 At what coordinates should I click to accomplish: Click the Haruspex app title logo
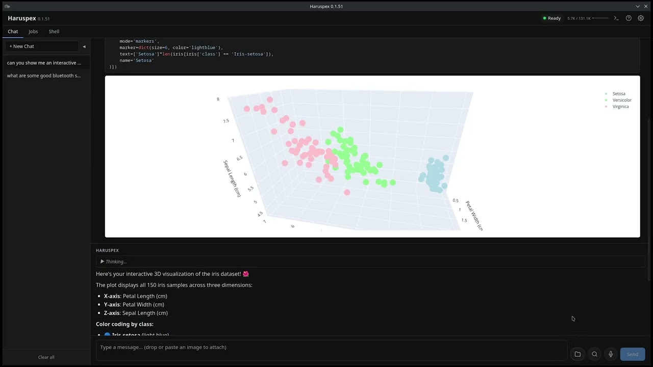[22, 18]
